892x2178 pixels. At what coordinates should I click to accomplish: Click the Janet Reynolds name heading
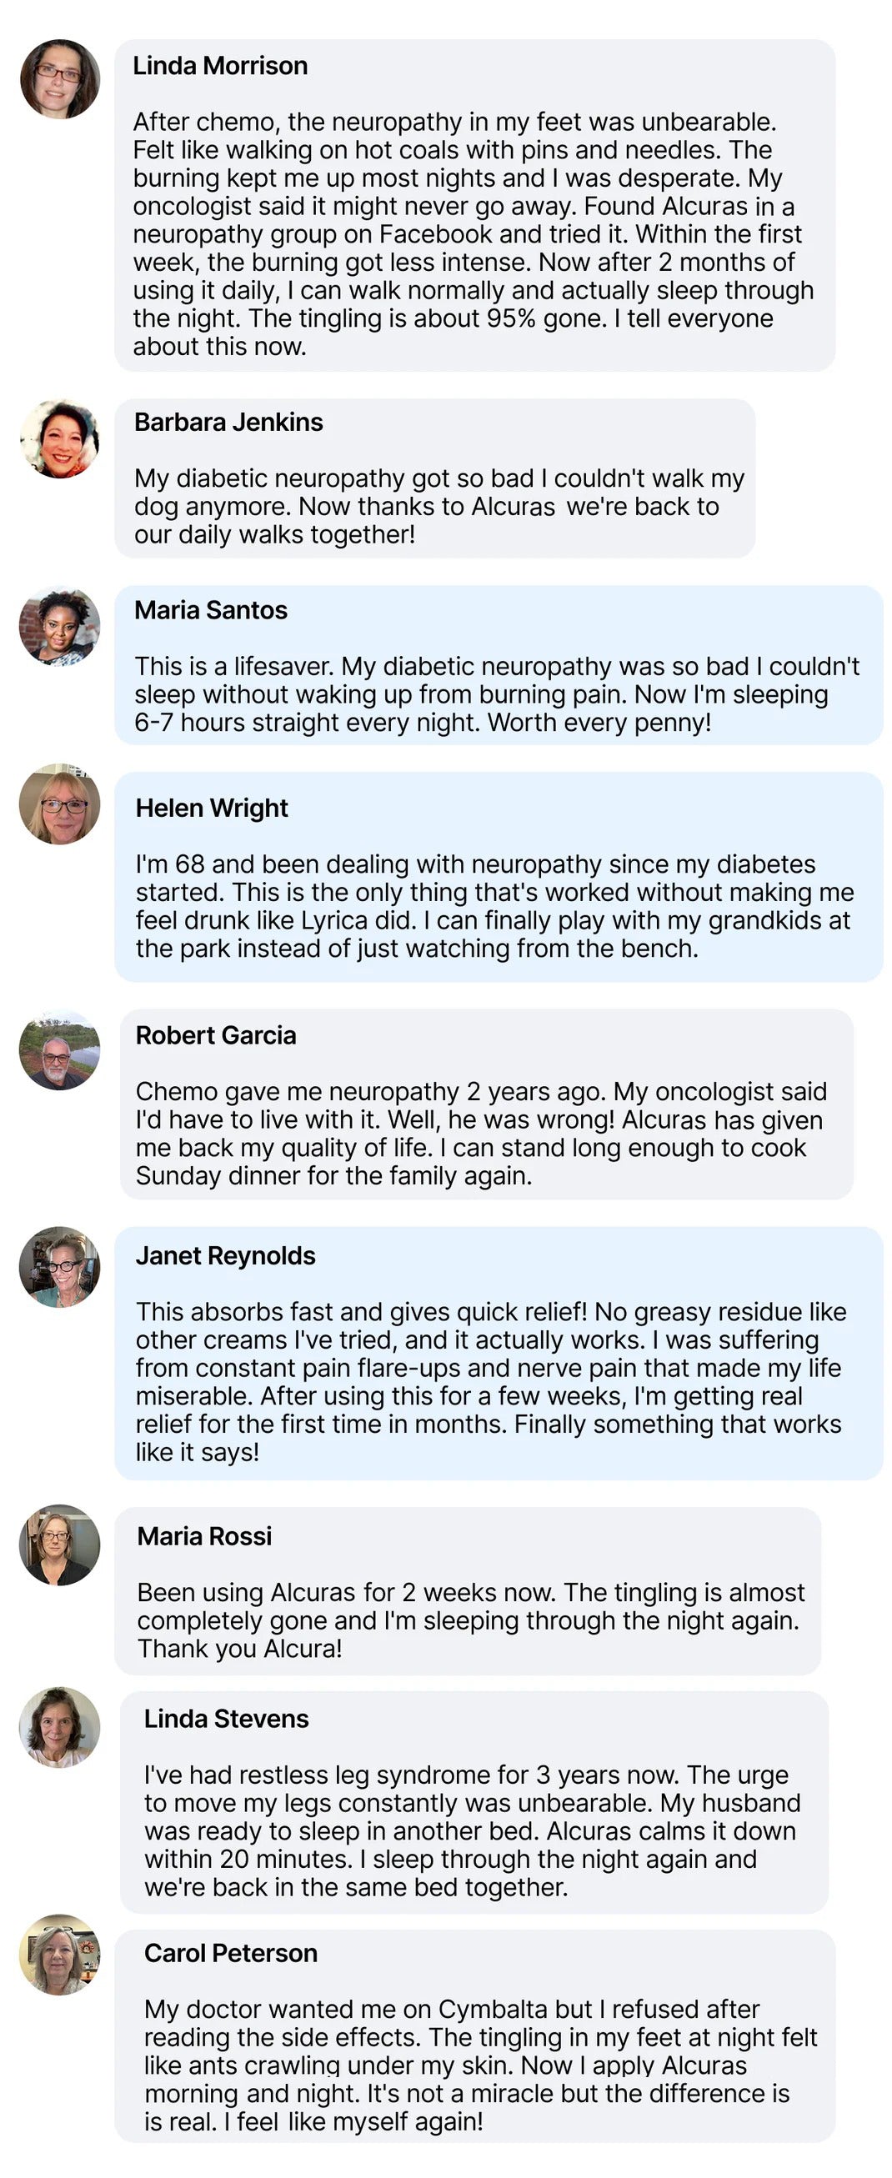pos(225,1256)
